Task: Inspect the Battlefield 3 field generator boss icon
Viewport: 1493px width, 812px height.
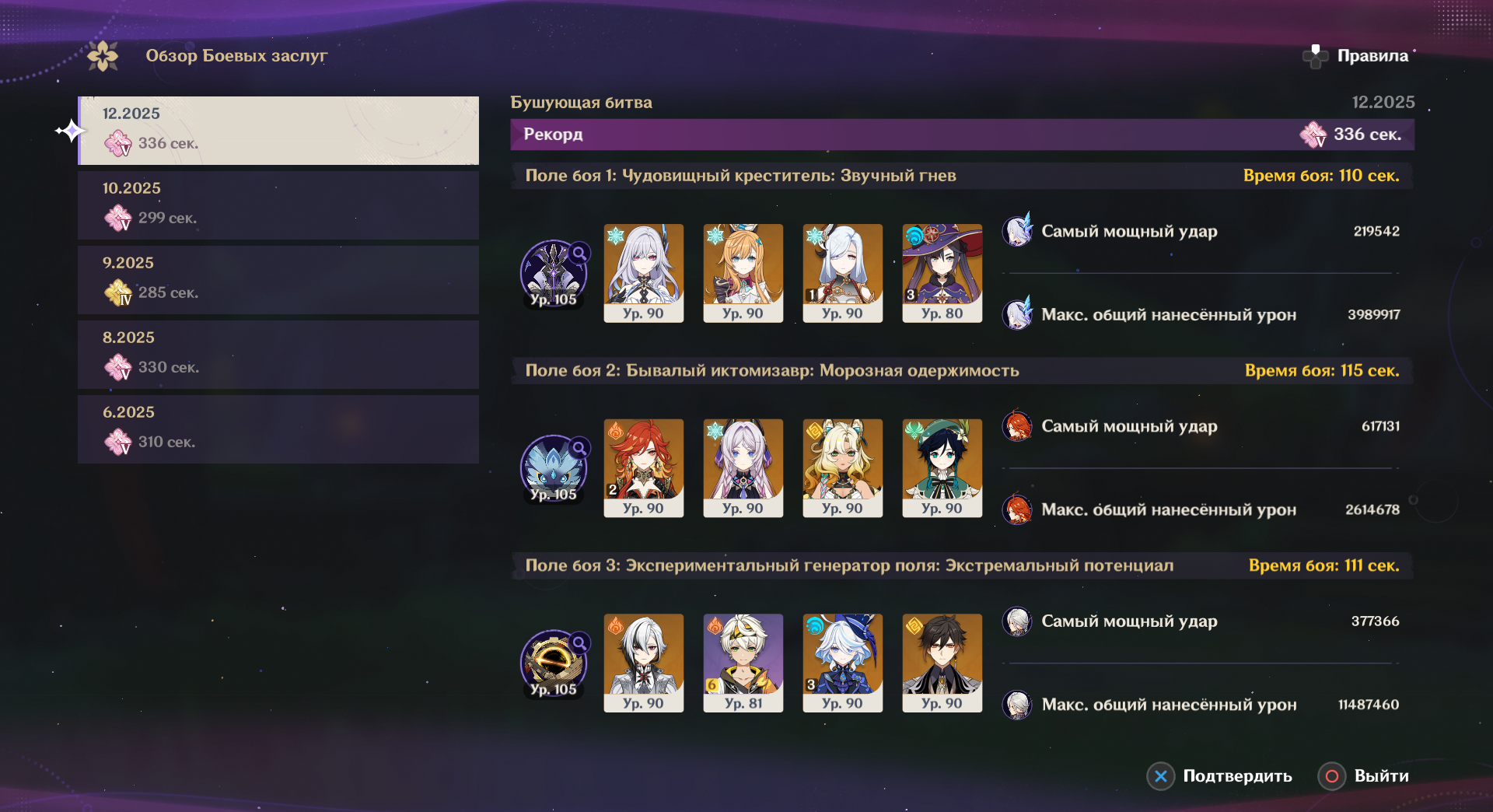Action: (x=554, y=663)
